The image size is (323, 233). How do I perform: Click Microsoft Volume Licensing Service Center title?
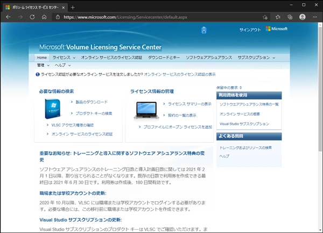point(100,47)
